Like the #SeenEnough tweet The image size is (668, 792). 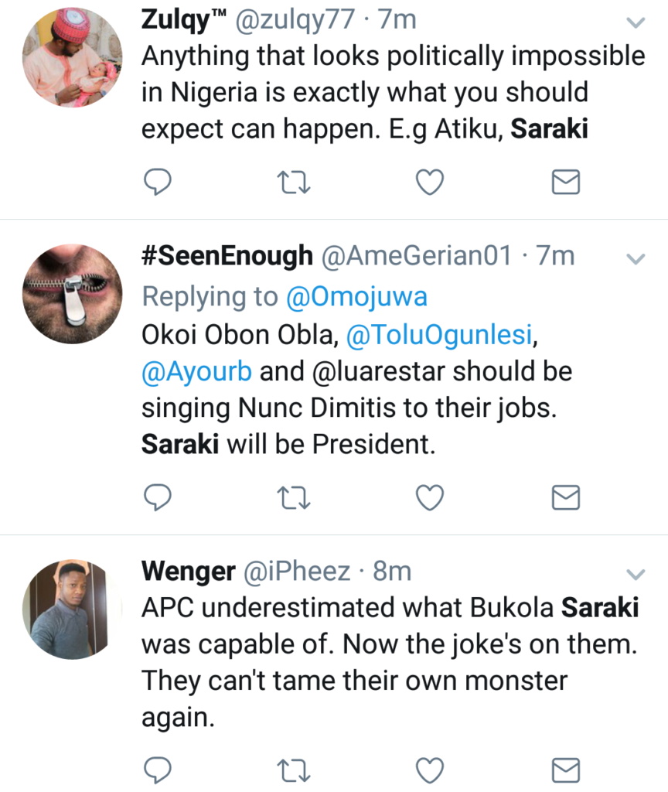(x=430, y=499)
